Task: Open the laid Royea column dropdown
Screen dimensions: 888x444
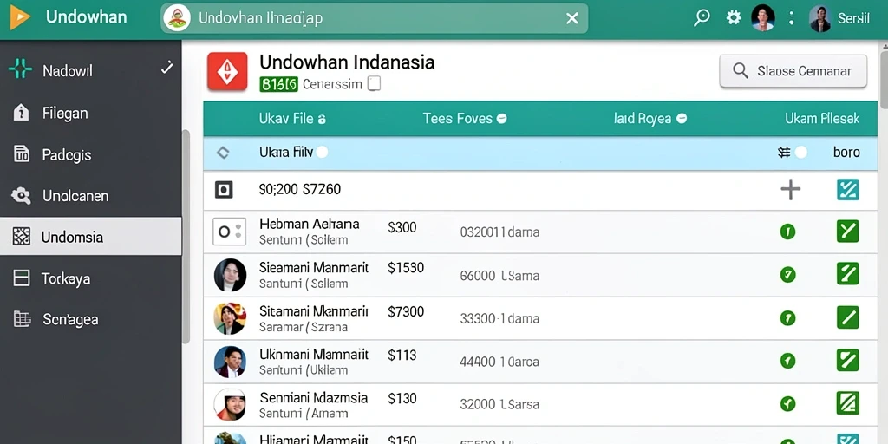Action: pyautogui.click(x=682, y=118)
